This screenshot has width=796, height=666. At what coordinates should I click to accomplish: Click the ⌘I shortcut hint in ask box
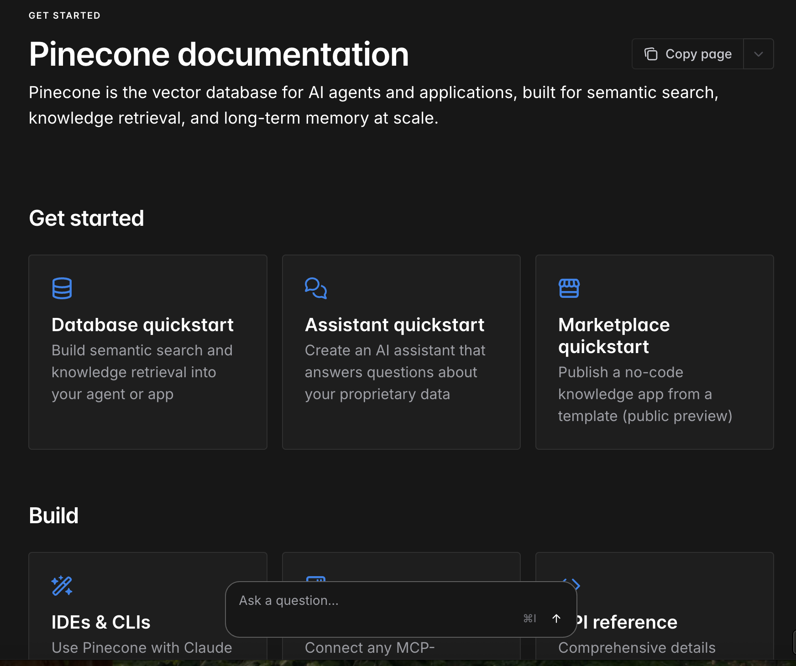(x=529, y=619)
